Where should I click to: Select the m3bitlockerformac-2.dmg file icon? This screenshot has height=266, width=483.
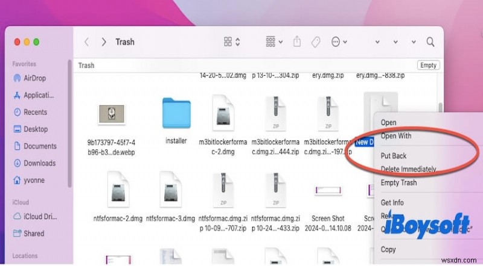[x=223, y=113]
